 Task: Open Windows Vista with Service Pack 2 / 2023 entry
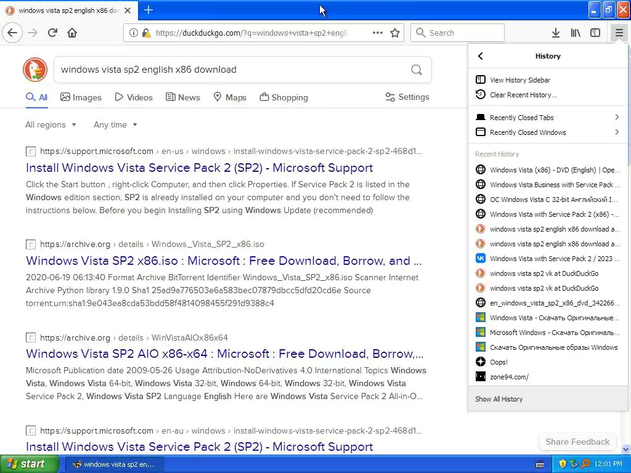coord(548,259)
